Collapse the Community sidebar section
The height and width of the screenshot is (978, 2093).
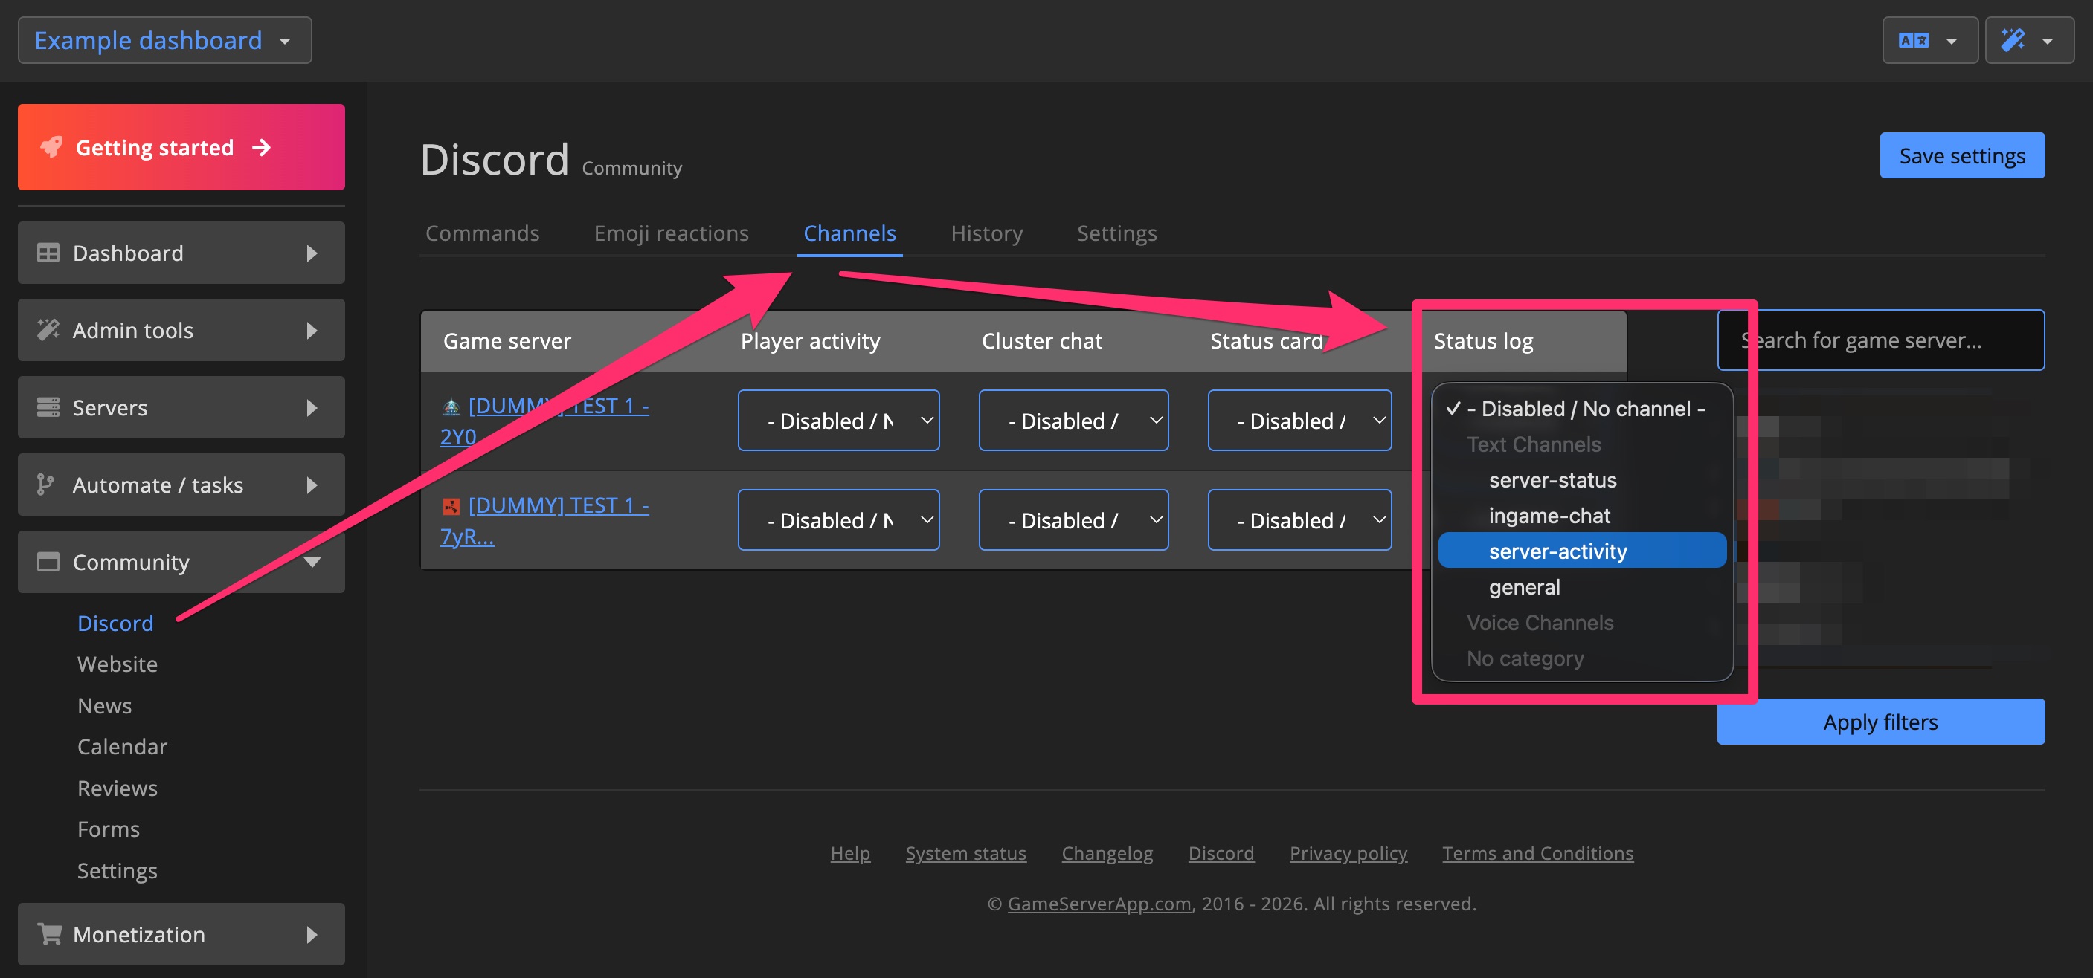point(312,562)
